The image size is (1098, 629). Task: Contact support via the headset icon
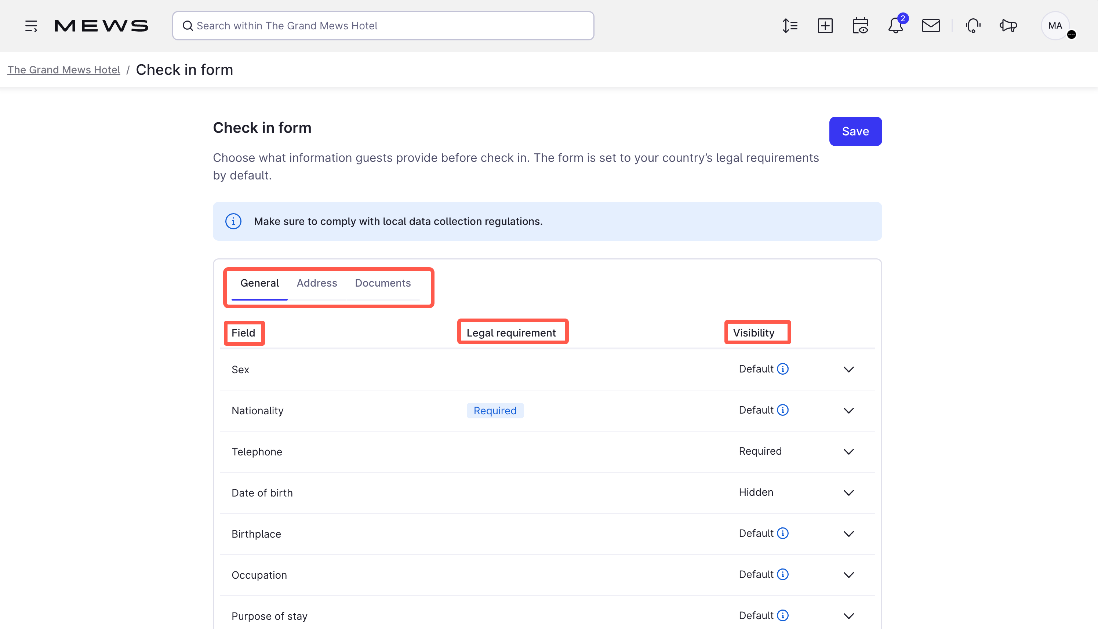point(973,26)
